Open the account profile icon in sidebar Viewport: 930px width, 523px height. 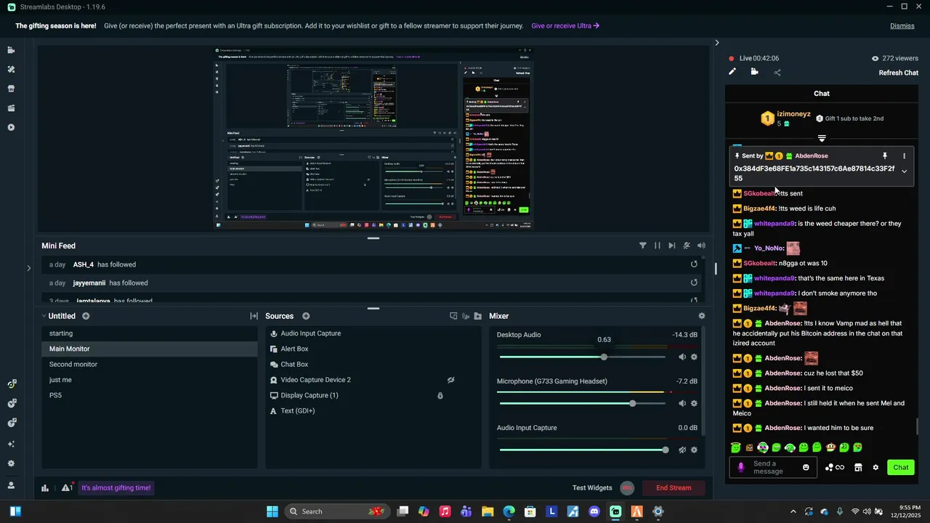11,485
